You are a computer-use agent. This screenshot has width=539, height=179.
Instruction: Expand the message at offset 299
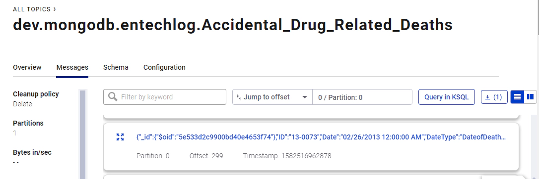[x=120, y=137]
